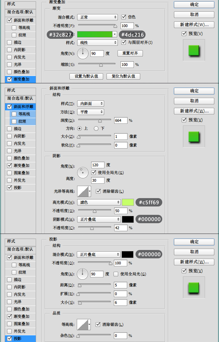The height and width of the screenshot is (342, 219).
Task: Click the green preview thumbnail in the 渐变叠加 dialog
Action: click(x=194, y=51)
